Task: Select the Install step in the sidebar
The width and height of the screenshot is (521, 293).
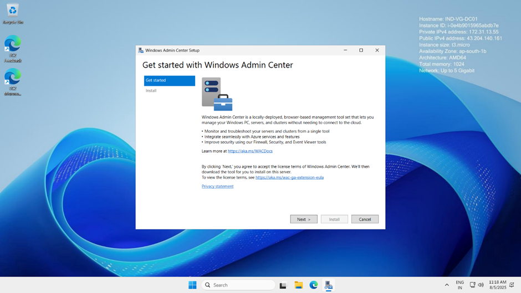Action: (x=151, y=90)
